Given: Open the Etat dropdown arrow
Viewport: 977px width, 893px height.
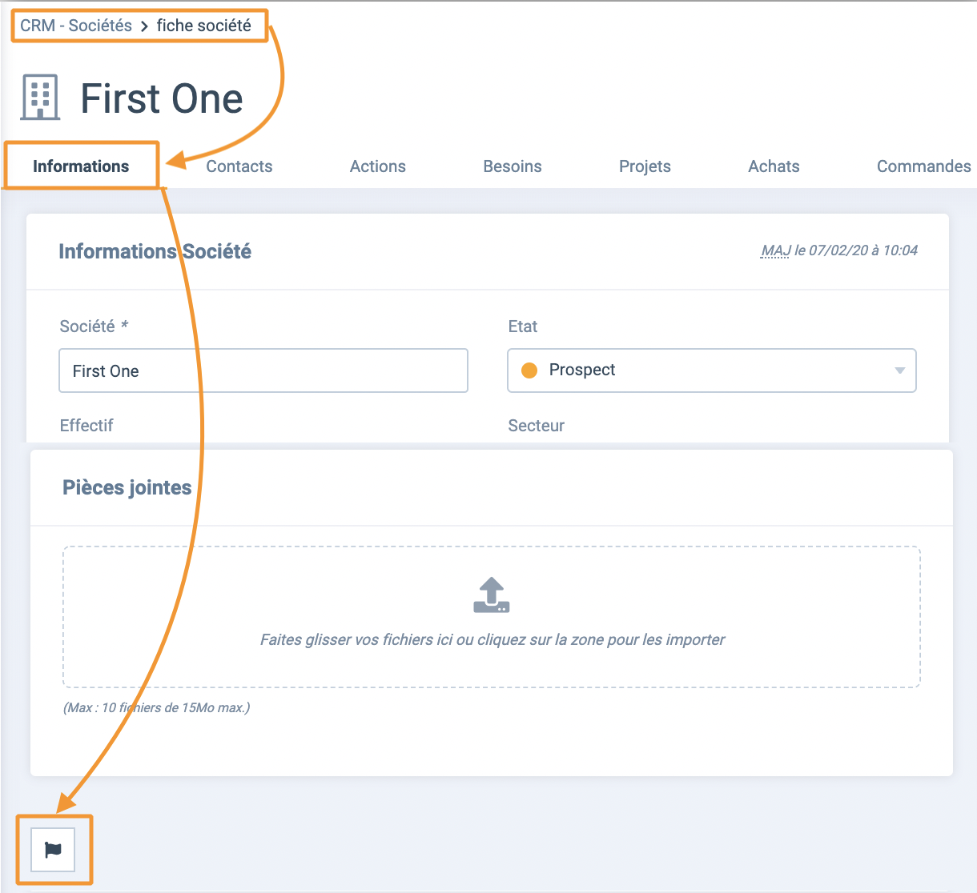Looking at the screenshot, I should coord(899,370).
